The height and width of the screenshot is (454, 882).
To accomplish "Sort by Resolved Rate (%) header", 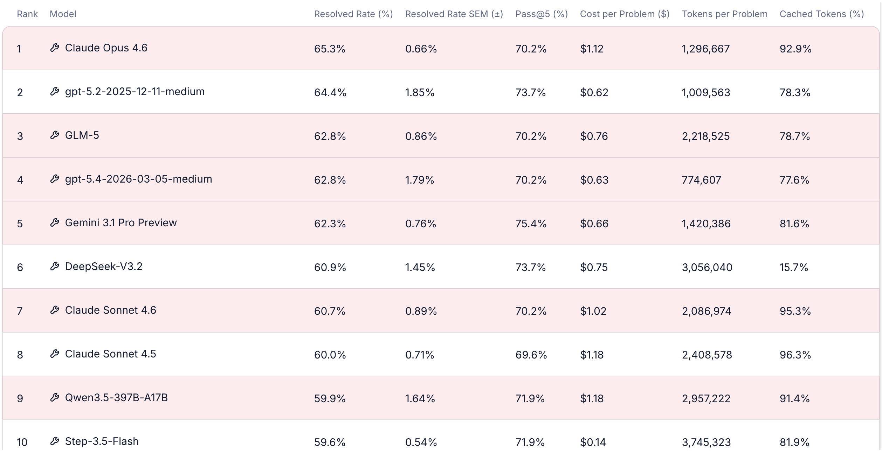I will click(x=353, y=14).
